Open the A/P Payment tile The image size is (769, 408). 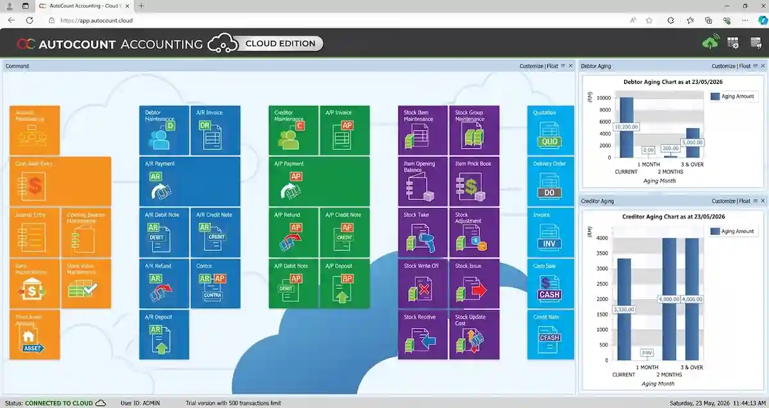pos(319,182)
